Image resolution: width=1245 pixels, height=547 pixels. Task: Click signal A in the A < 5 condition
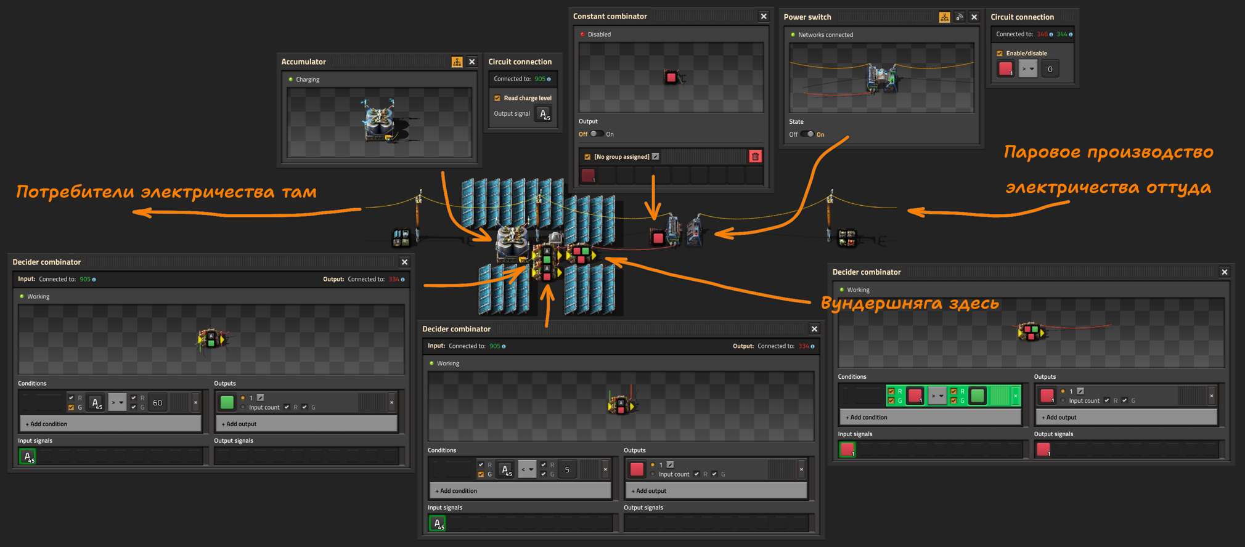pos(505,470)
